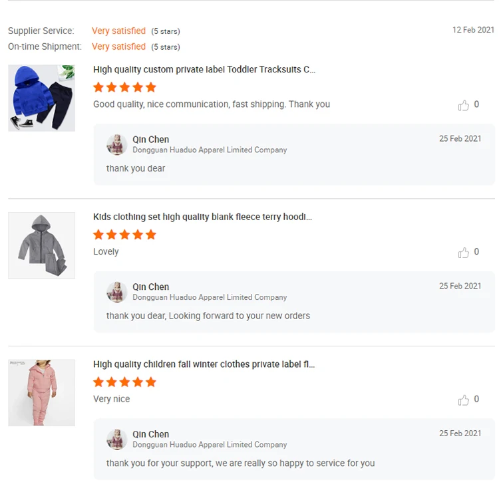This screenshot has width=499, height=496.
Task: Click five-star rating of the "Lovely" review
Action: [124, 235]
